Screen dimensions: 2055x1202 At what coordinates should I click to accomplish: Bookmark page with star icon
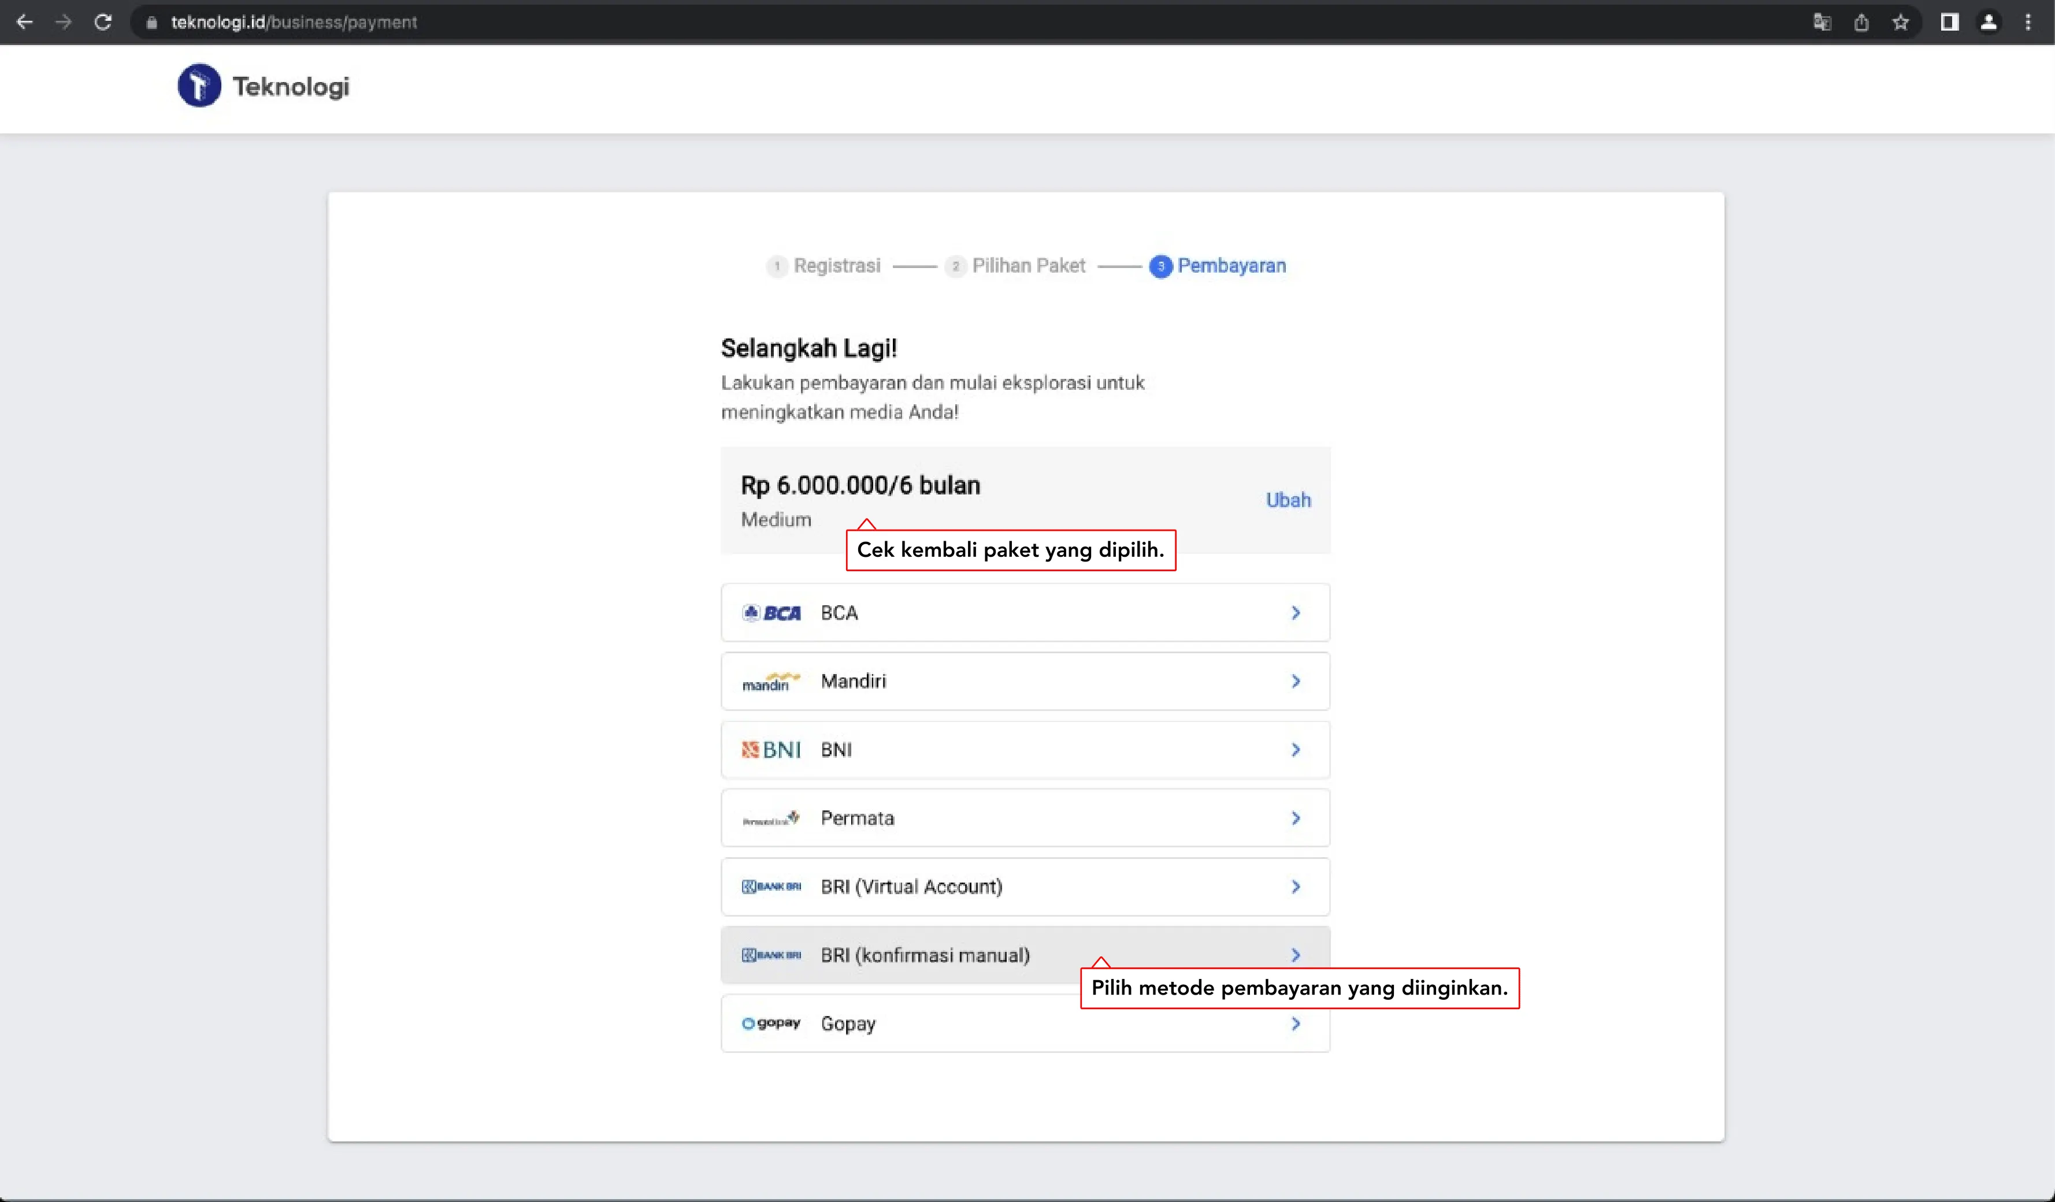[x=1901, y=22]
